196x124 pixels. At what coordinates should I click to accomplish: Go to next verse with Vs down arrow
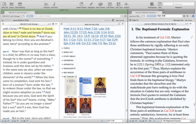(8, 121)
